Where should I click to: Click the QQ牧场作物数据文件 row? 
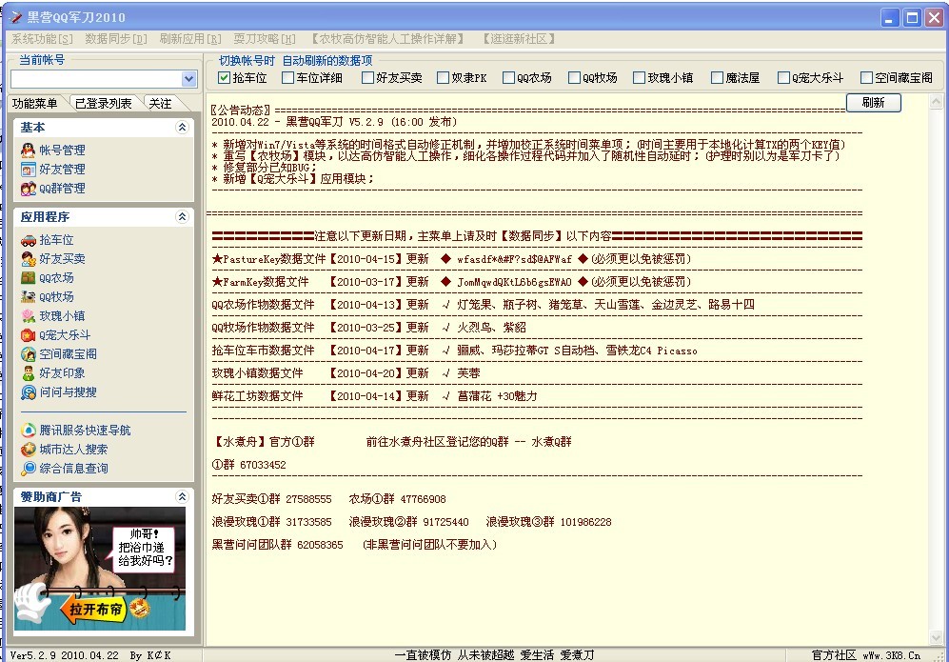(368, 328)
